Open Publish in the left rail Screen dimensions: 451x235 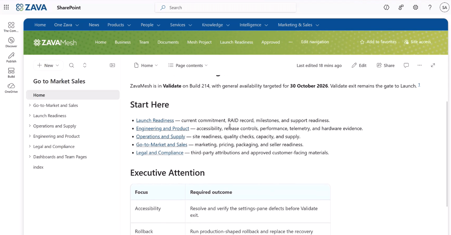tap(11, 58)
